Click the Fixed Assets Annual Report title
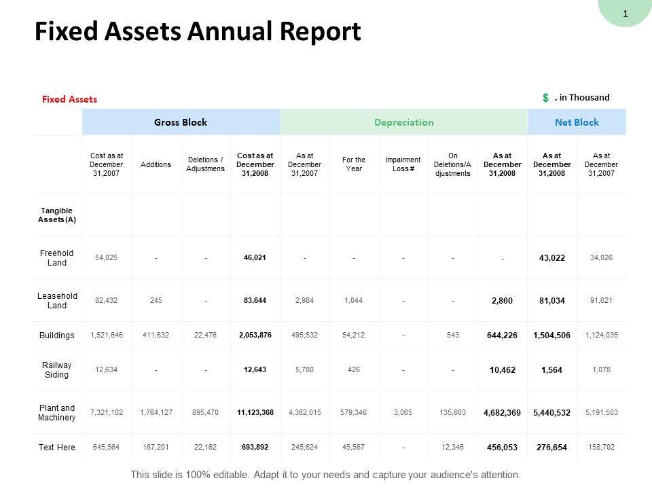Image resolution: width=652 pixels, height=489 pixels. click(198, 32)
